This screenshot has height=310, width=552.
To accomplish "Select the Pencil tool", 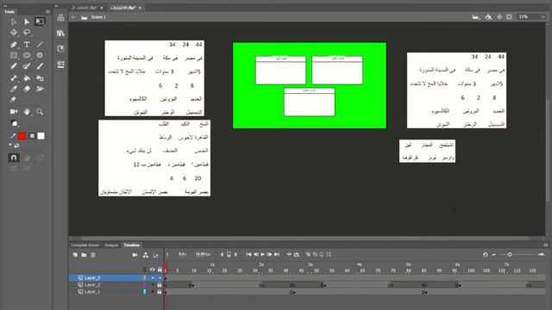I will (x=14, y=66).
